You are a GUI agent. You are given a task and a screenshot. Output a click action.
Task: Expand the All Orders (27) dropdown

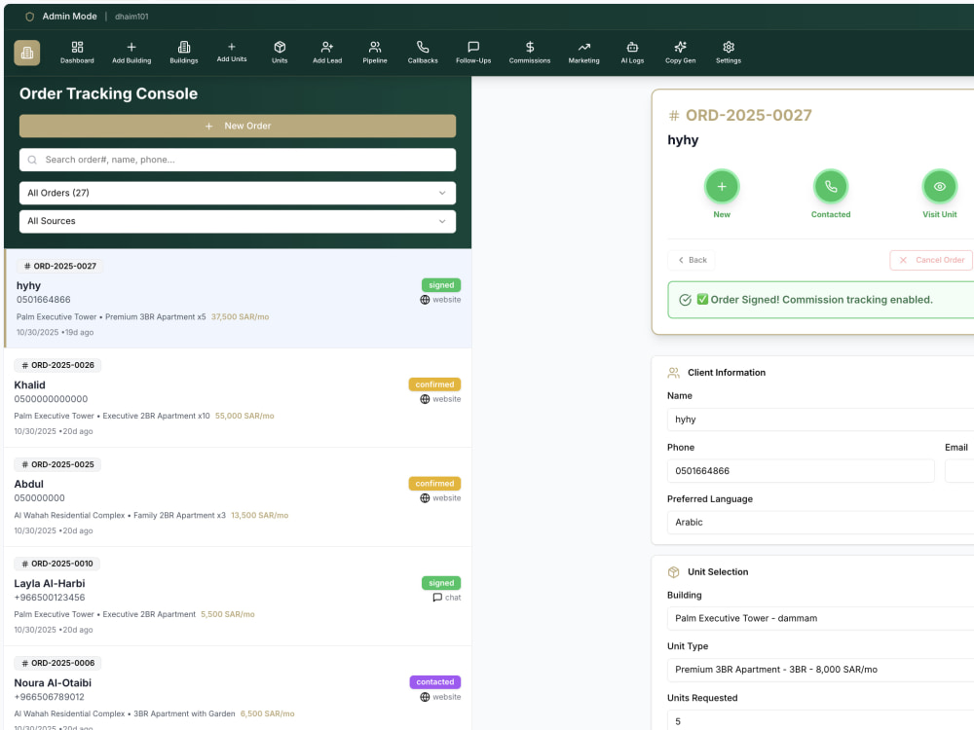click(x=238, y=193)
